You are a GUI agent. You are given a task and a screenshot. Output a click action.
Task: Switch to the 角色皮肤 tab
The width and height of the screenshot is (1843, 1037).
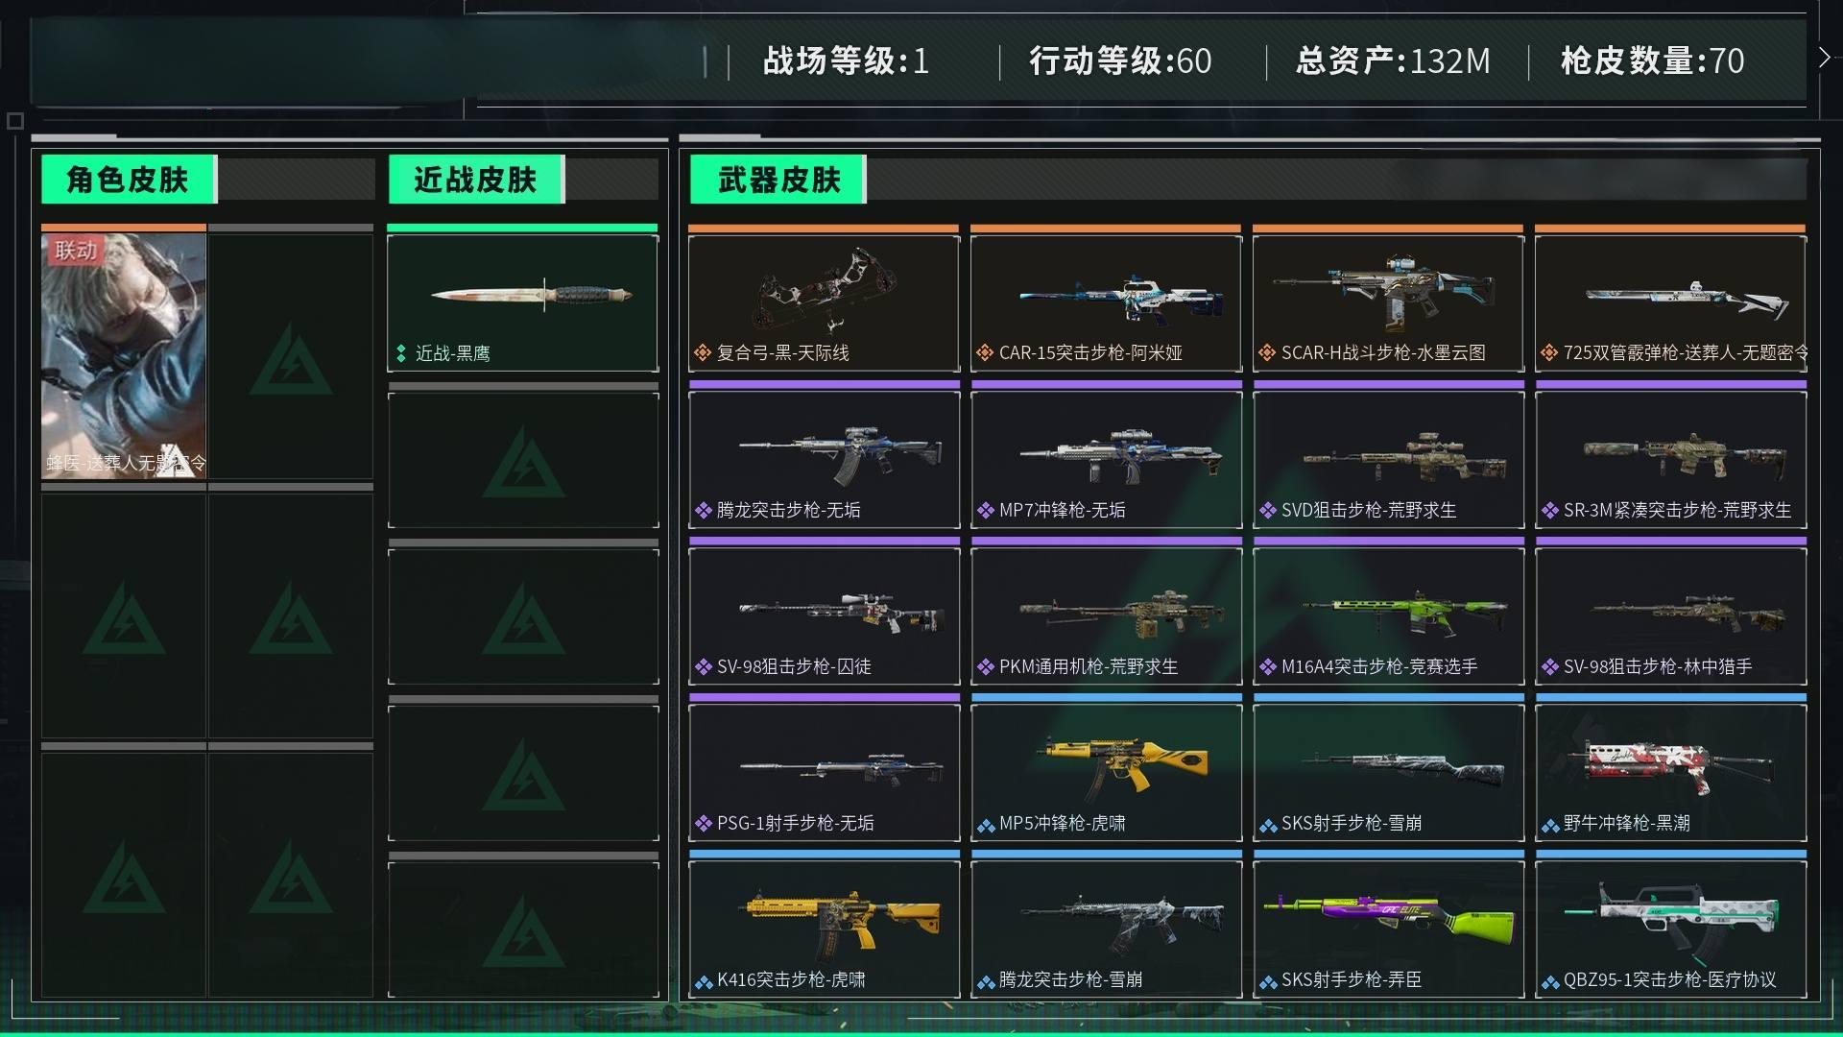coord(129,180)
